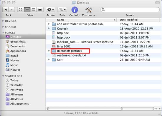Open the Path dropdown

pos(62,10)
